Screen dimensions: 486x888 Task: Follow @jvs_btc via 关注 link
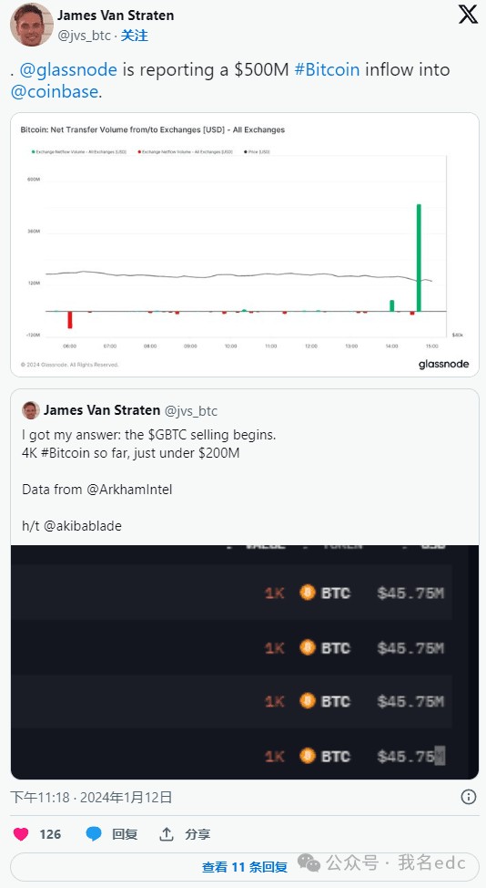tap(135, 36)
